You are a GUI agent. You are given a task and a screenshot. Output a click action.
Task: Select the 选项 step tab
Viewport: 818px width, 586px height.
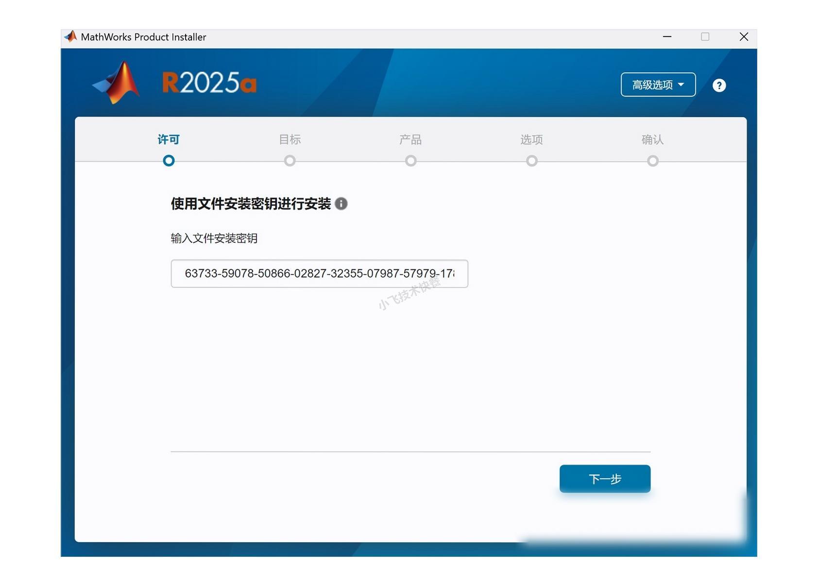click(x=531, y=140)
